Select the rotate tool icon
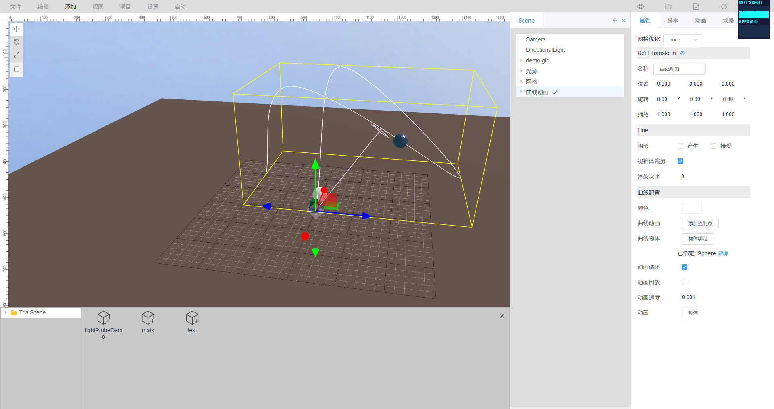 click(17, 42)
